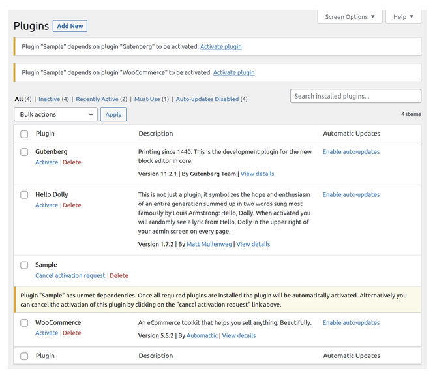The image size is (435, 379).
Task: Toggle select-all checkbox in table footer
Action: tap(24, 356)
